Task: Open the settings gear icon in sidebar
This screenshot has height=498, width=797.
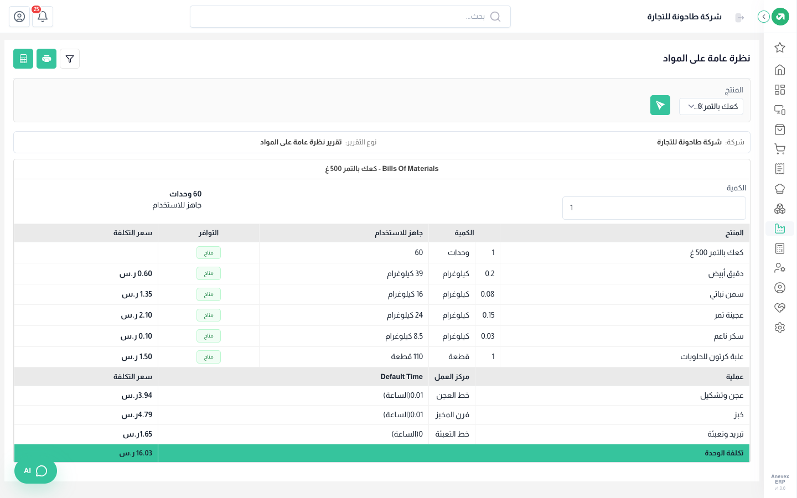Action: click(x=780, y=328)
